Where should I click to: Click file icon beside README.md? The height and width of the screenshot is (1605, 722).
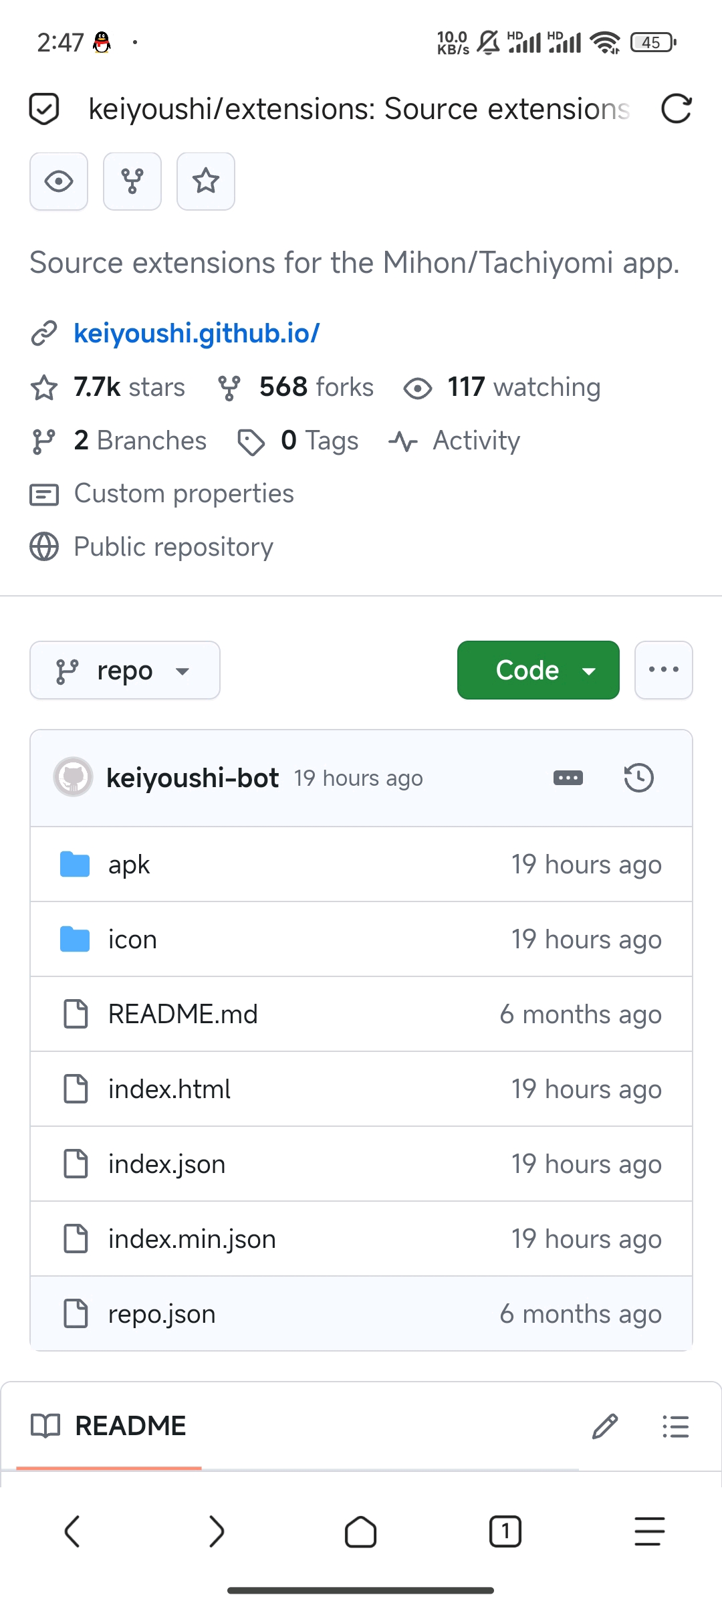(x=76, y=1014)
